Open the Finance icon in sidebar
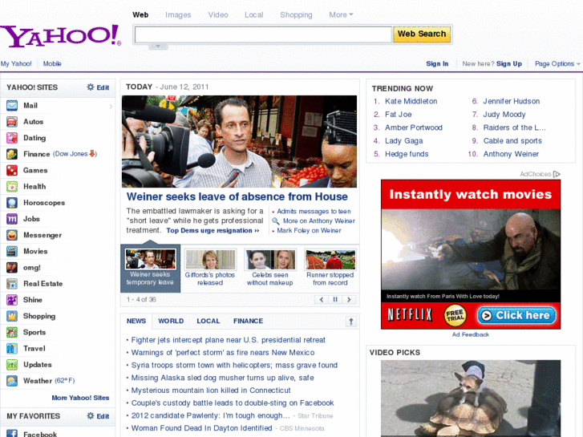 pyautogui.click(x=12, y=154)
